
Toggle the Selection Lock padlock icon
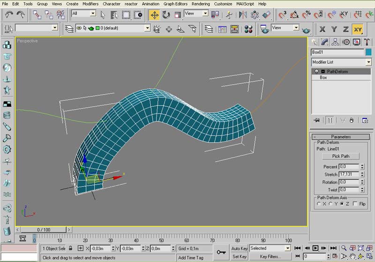[71, 248]
